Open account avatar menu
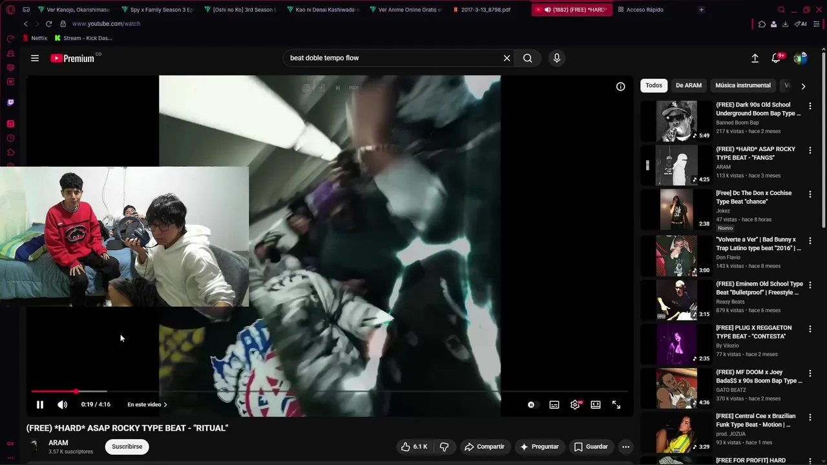 coord(801,58)
